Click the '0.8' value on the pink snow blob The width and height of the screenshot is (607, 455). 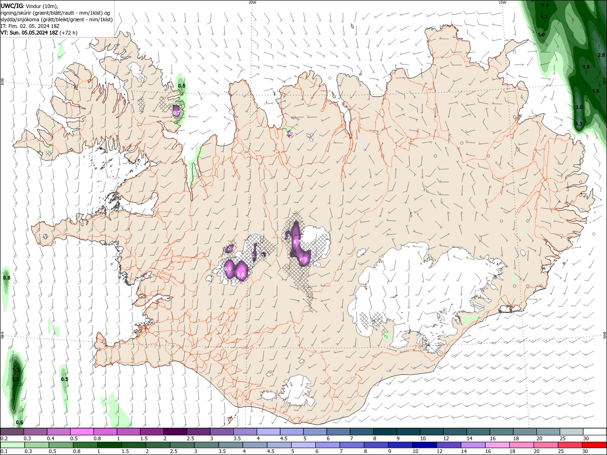tap(240, 274)
